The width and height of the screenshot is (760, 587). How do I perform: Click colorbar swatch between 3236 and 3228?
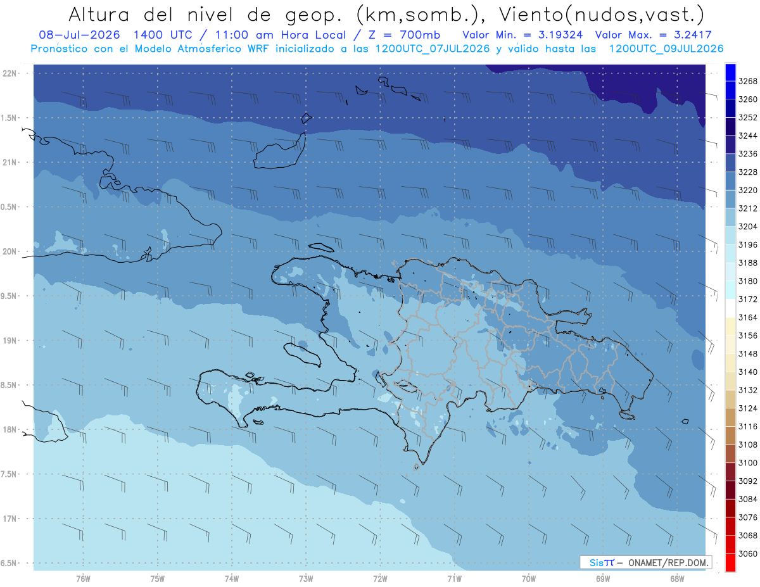click(x=730, y=163)
